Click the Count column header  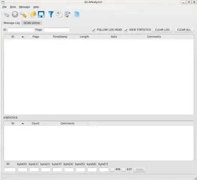(36, 123)
